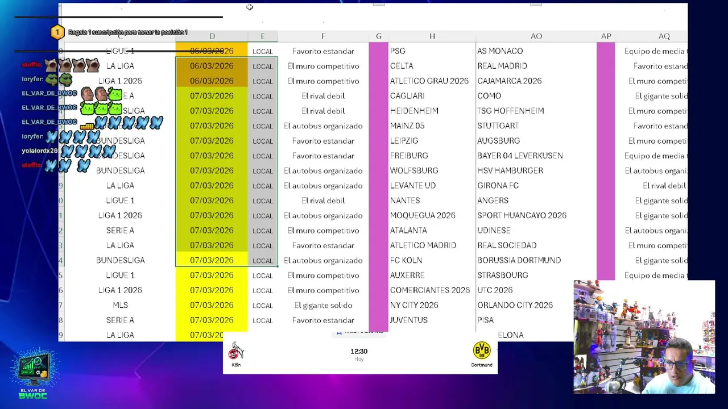The image size is (728, 409).
Task: Select the FREIBURG cell
Action: point(432,156)
